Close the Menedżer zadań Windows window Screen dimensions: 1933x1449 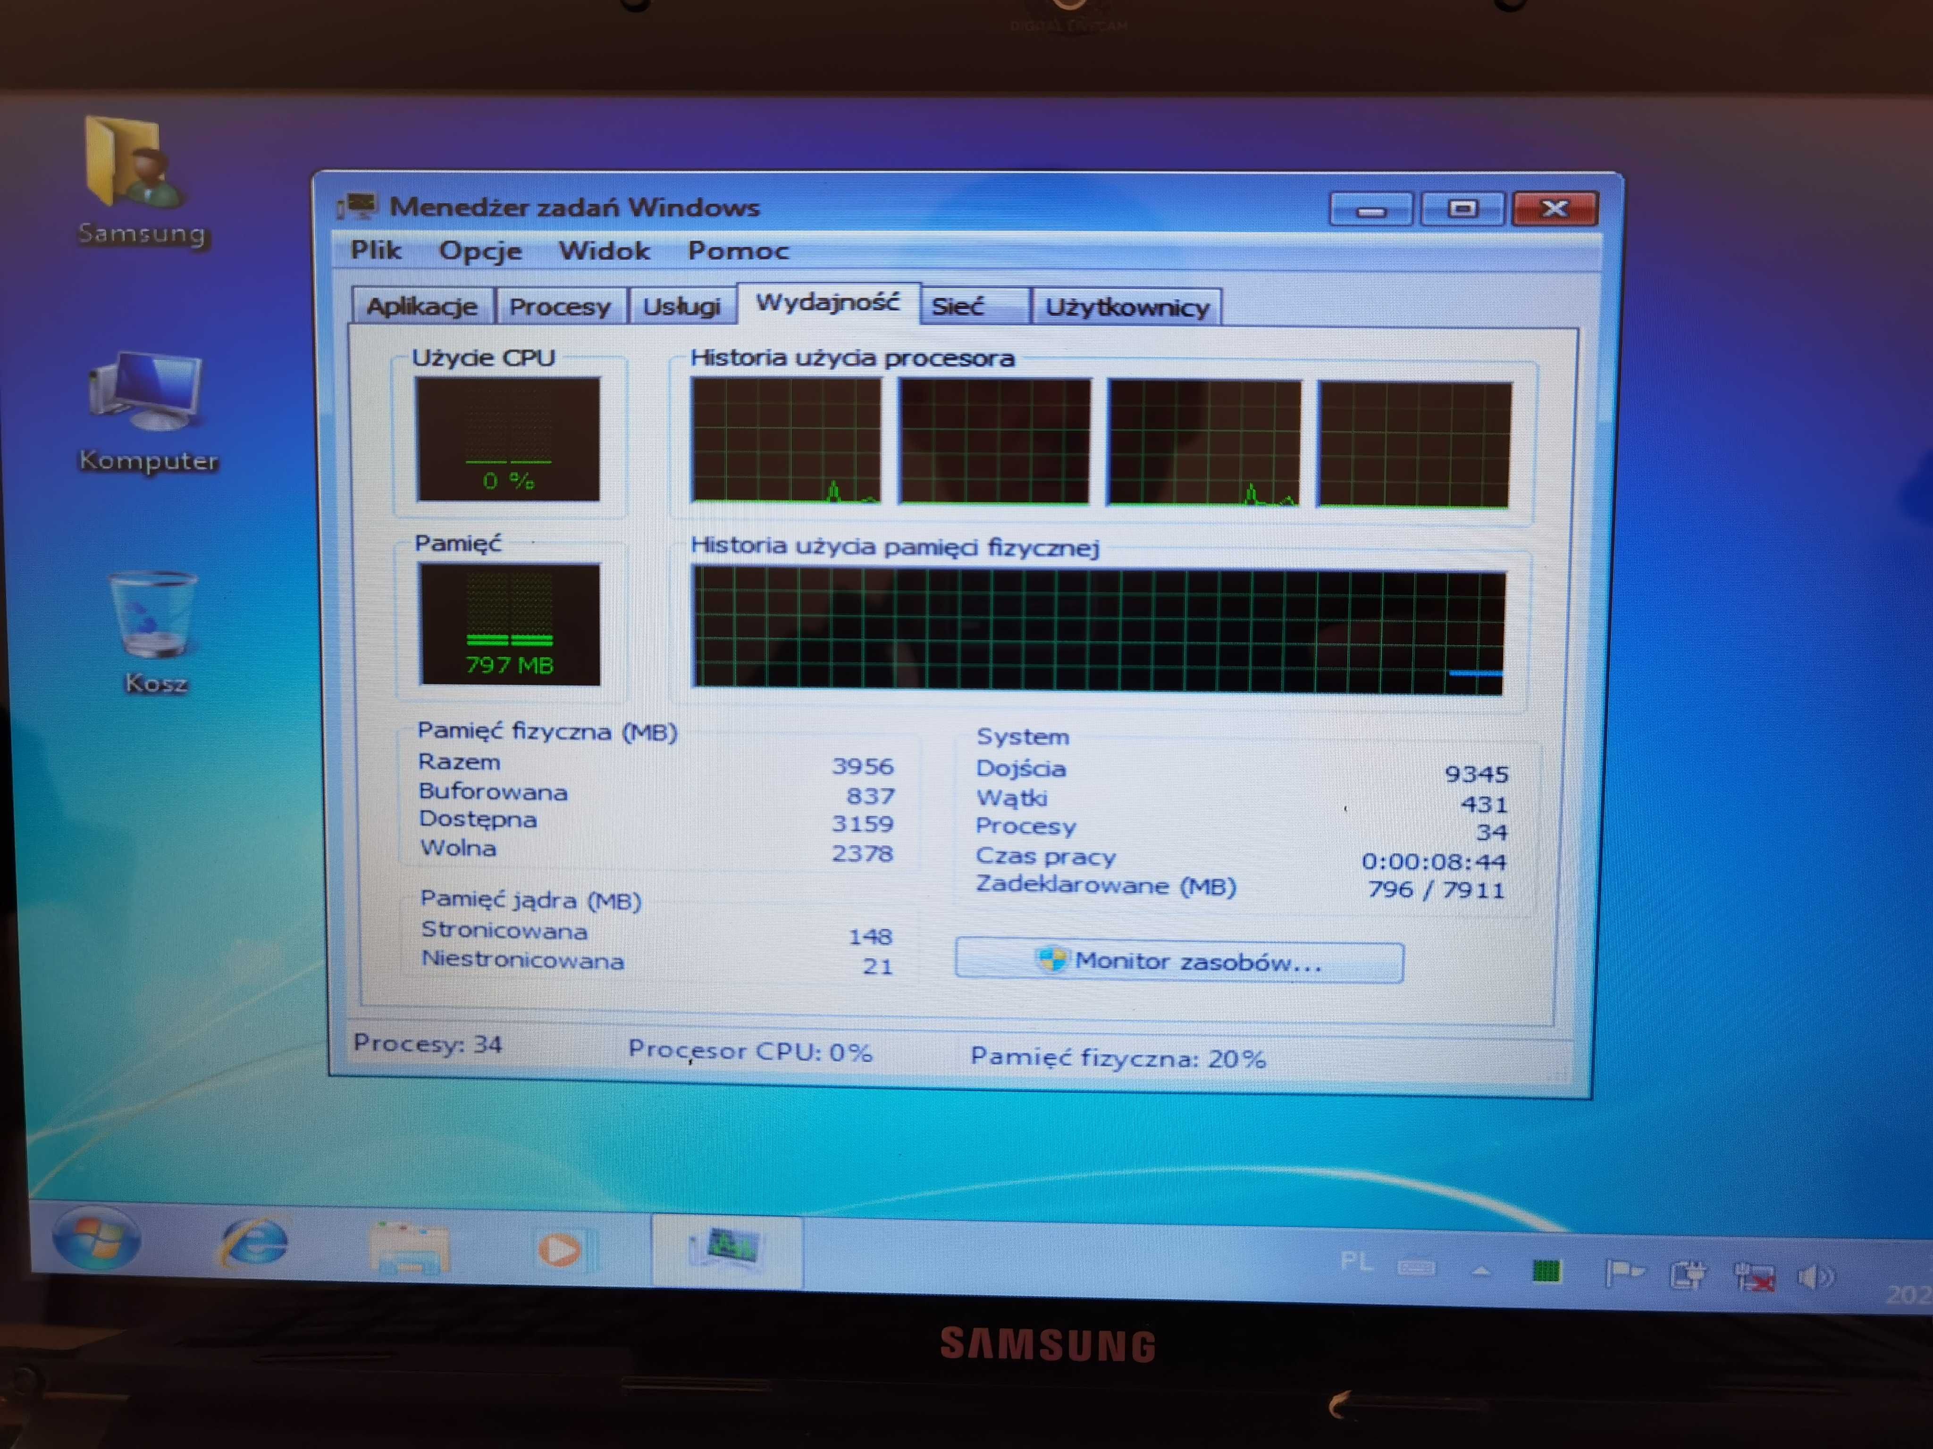(x=1555, y=209)
